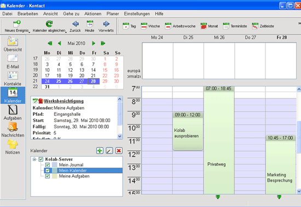This screenshot has height=207, width=301.
Task: Expand toolbar overflow chevron
Action: pyautogui.click(x=299, y=23)
